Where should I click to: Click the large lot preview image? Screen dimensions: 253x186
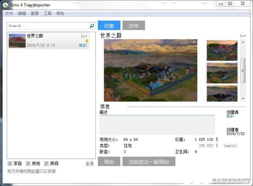[151, 70]
